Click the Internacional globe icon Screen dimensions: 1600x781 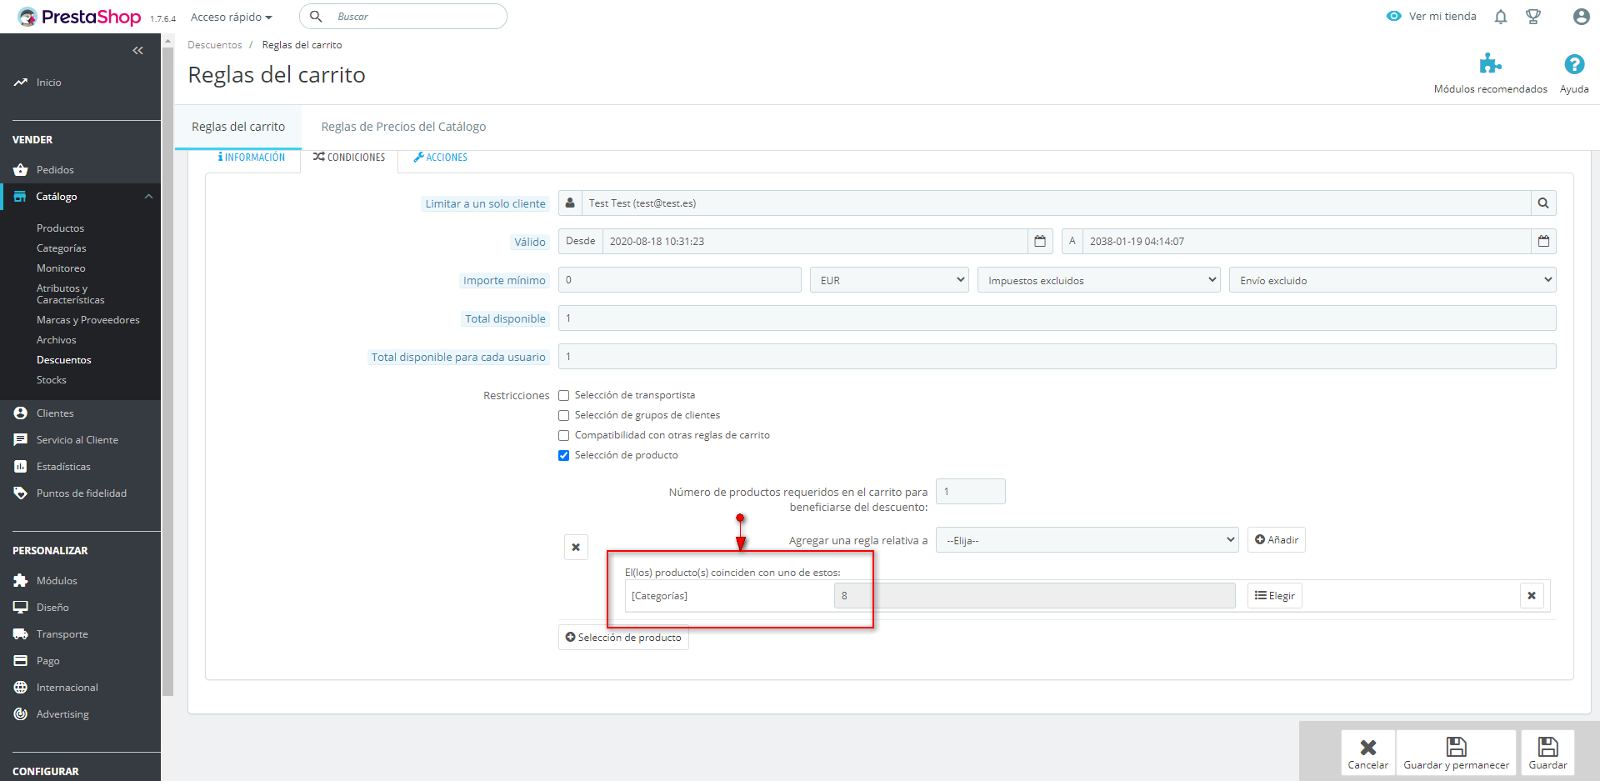[x=21, y=688]
